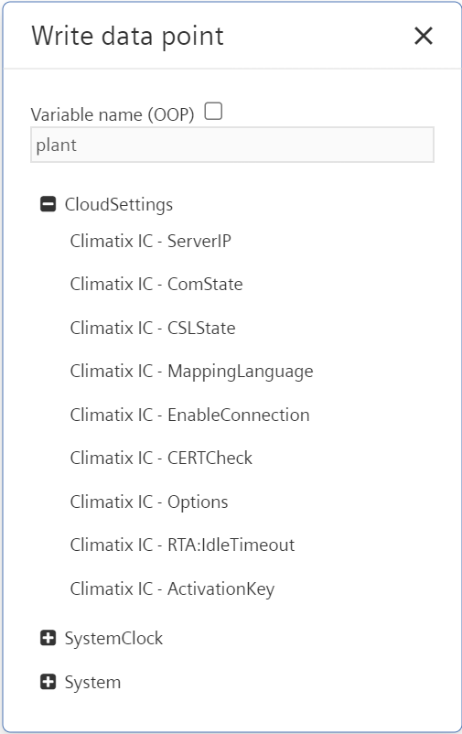
Task: Select Climatix IC - ComState
Action: (156, 284)
